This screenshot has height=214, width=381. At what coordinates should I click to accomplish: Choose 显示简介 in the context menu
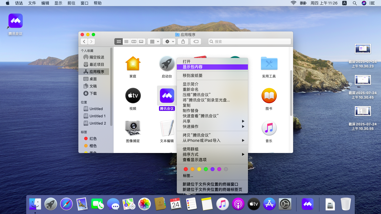pyautogui.click(x=212, y=84)
